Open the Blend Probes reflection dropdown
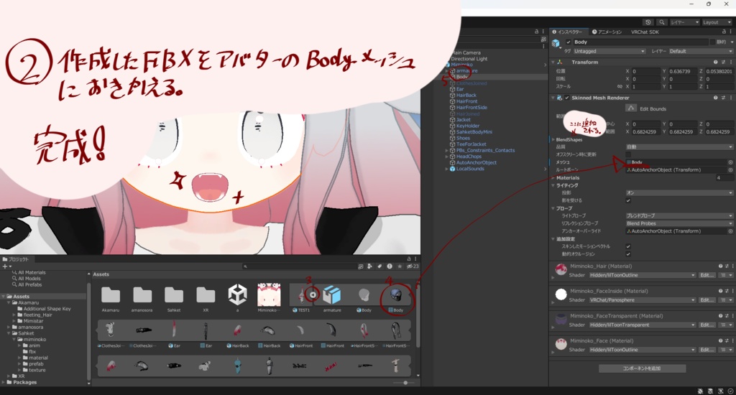Screen dimensions: 736x395 click(679, 223)
